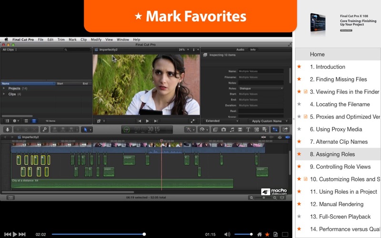The height and width of the screenshot is (238, 381).
Task: Toggle orange favorite star in player bar
Action: 267,234
